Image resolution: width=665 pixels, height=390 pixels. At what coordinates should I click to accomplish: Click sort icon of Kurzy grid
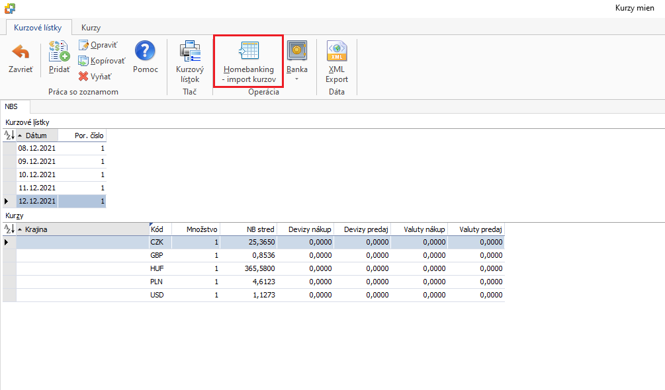(x=9, y=229)
